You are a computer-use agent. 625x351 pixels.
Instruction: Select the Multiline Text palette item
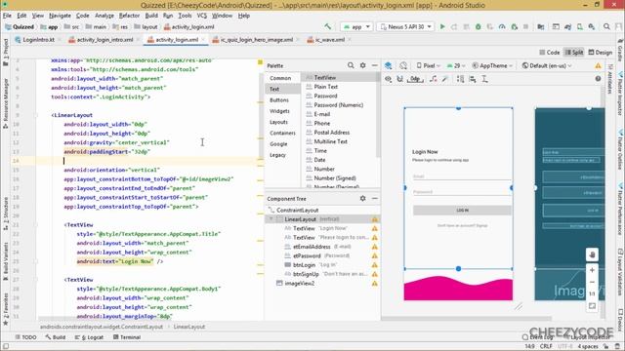(330, 141)
